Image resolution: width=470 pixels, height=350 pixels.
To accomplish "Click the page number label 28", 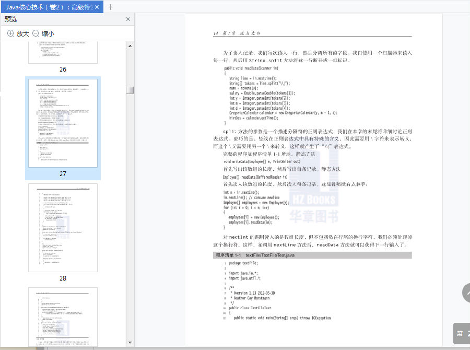I will pyautogui.click(x=63, y=278).
